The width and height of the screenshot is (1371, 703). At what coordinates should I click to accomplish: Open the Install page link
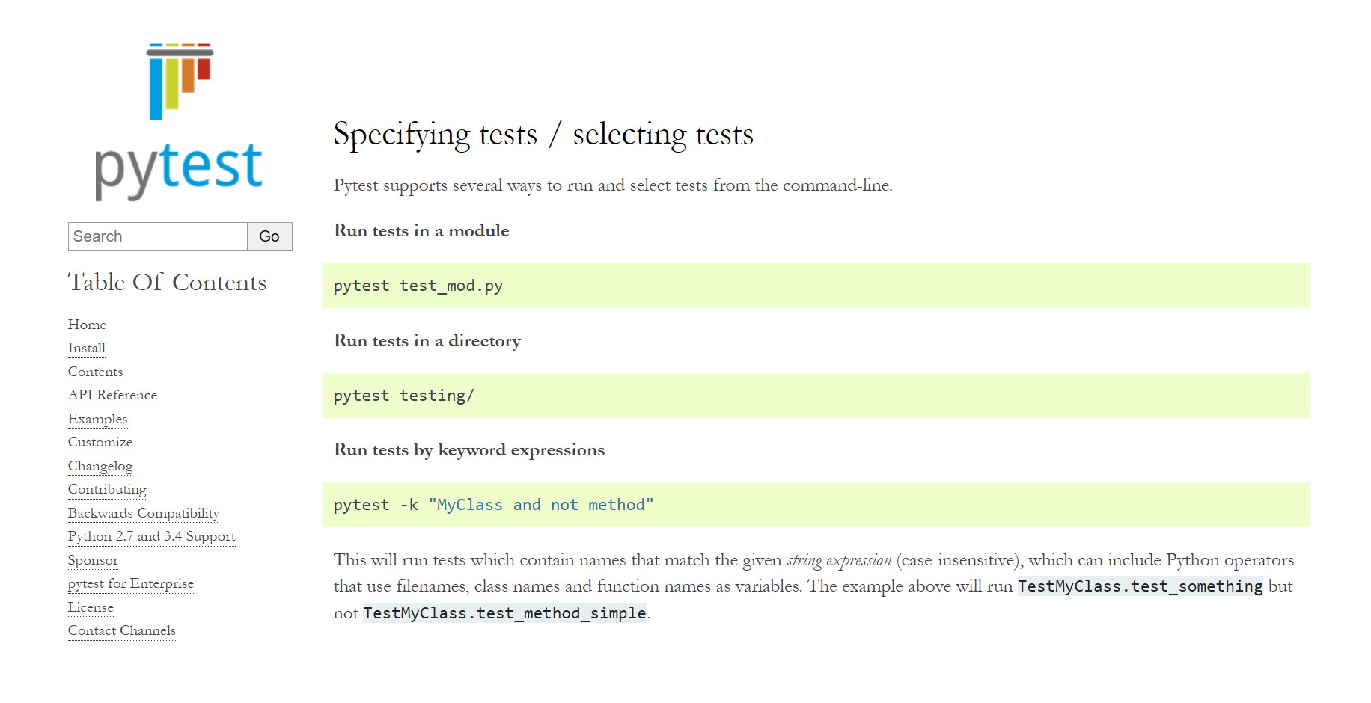[x=86, y=348]
